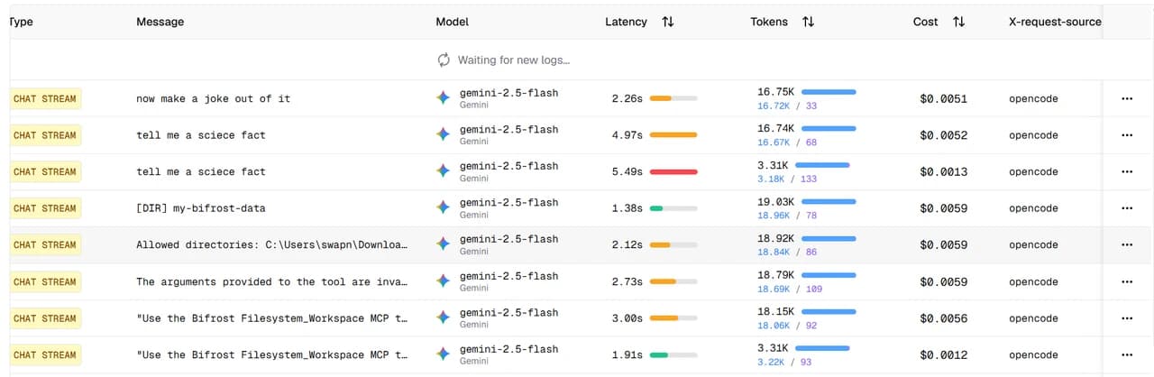Click the Gemini icon in the 4.97s row
This screenshot has height=377, width=1154.
(x=443, y=134)
